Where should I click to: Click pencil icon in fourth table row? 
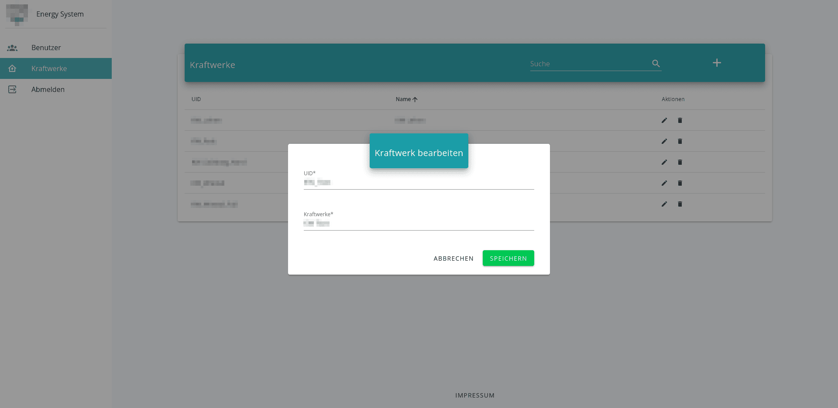pos(664,183)
